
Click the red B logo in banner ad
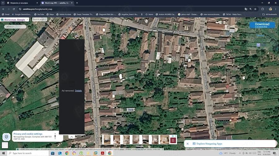click(173, 141)
